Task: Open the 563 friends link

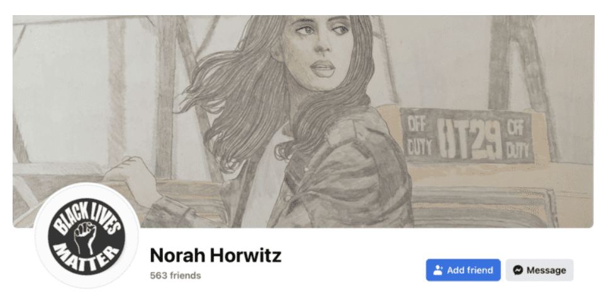Action: click(x=175, y=276)
